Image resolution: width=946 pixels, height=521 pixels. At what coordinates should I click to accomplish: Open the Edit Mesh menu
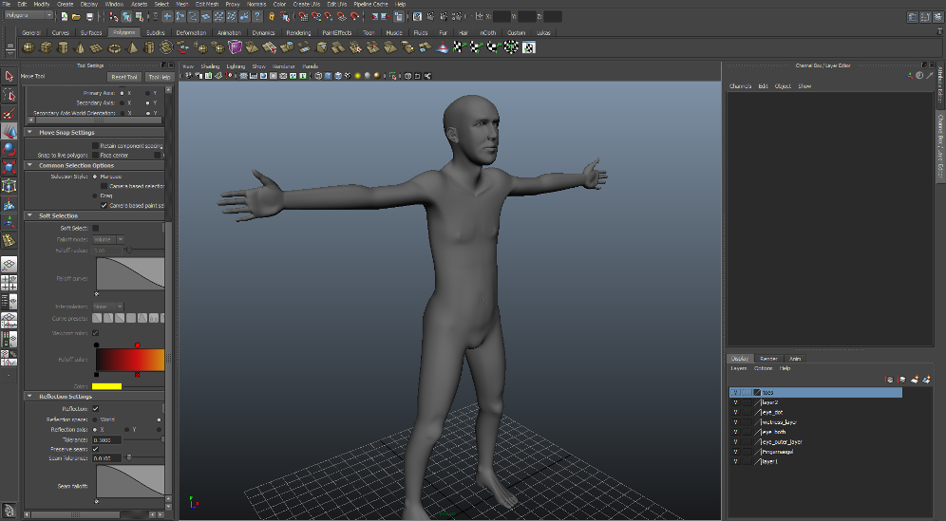coord(206,5)
